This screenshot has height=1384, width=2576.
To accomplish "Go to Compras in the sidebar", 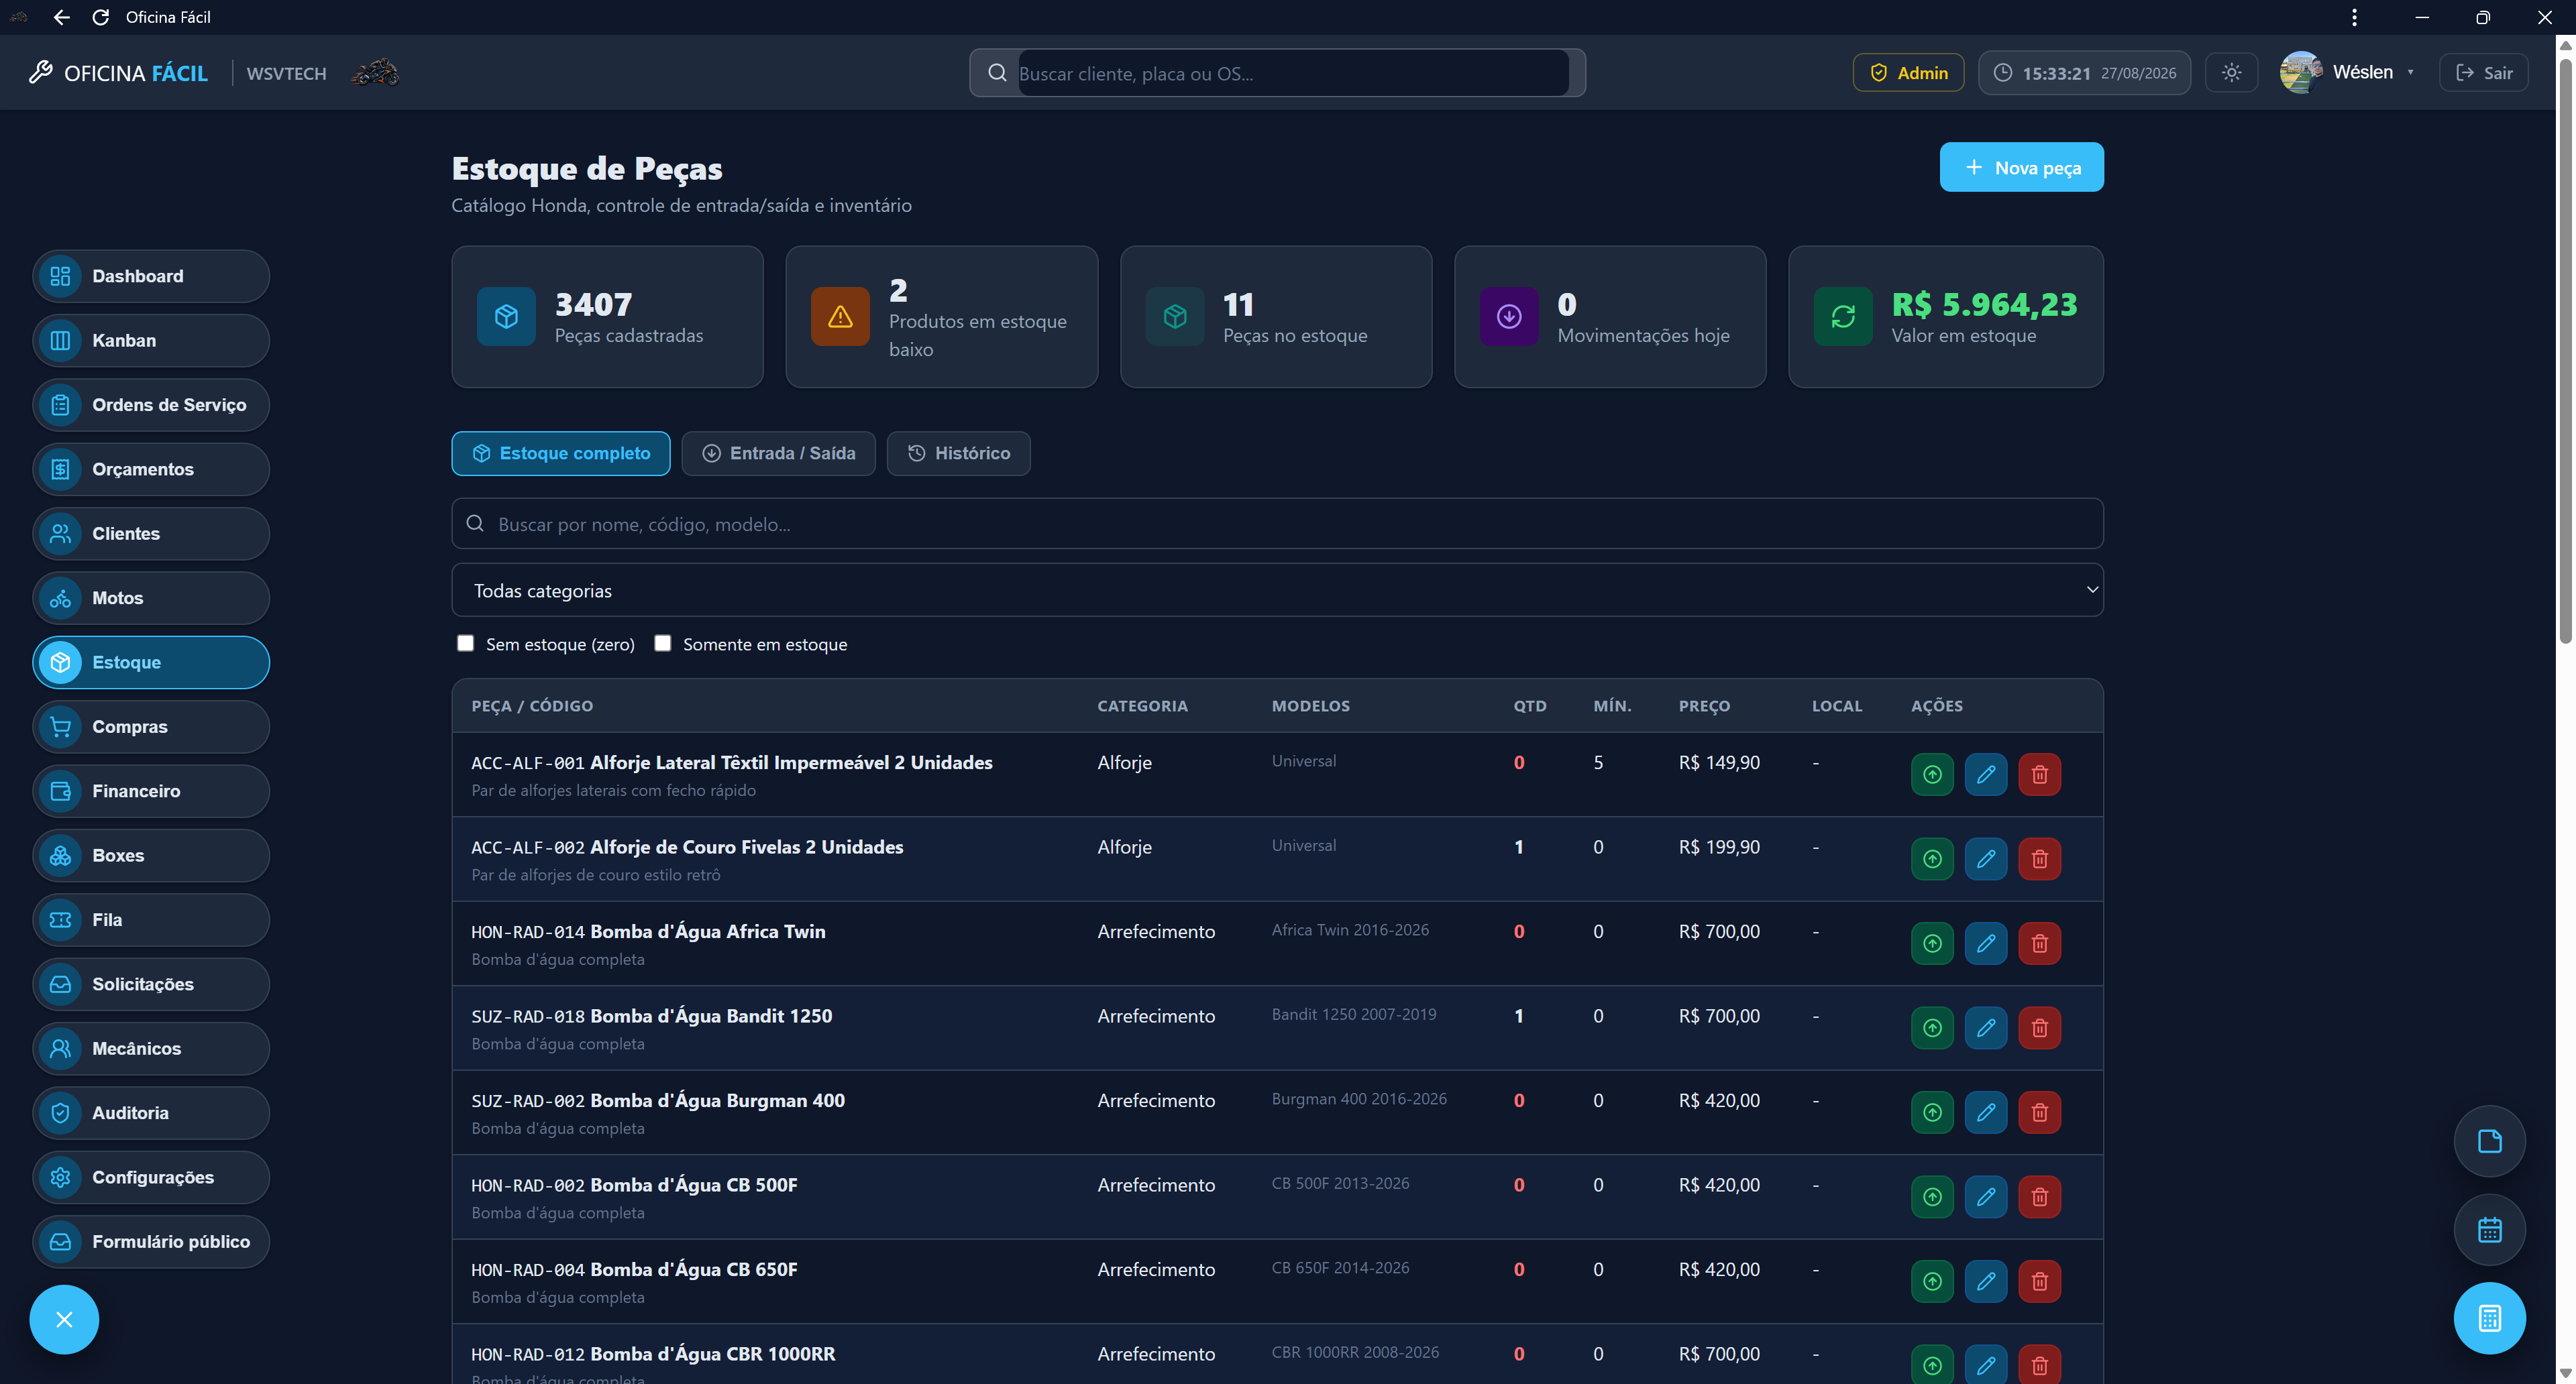I will click(151, 726).
